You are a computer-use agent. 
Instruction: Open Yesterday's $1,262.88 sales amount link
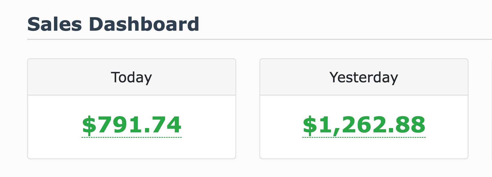[x=364, y=125]
